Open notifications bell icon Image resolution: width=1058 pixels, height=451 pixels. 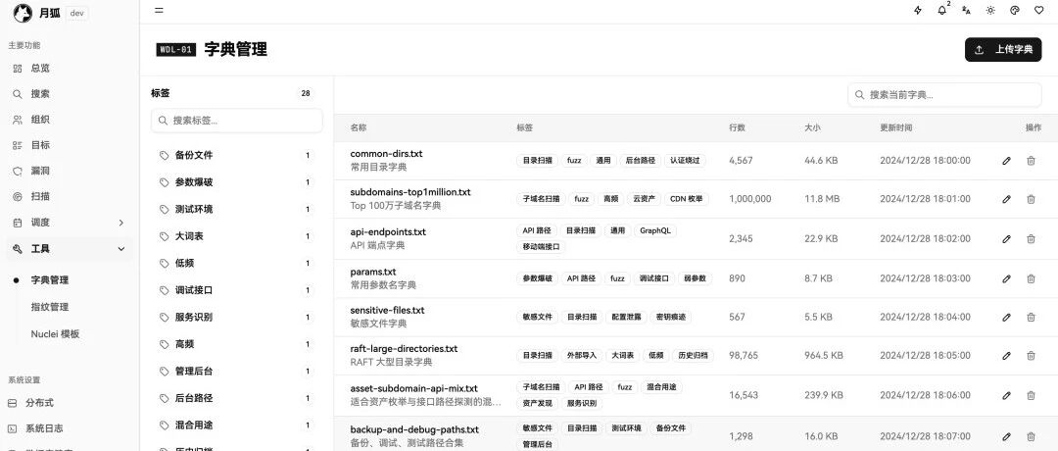pos(942,10)
